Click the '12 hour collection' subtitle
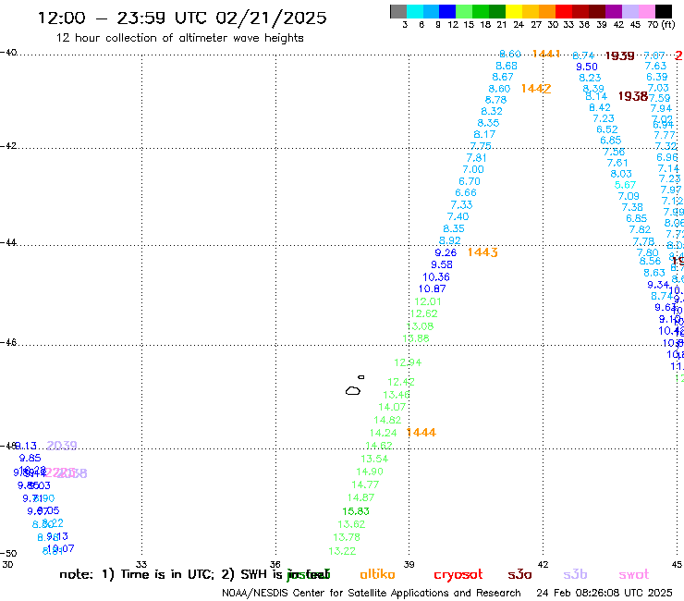The width and height of the screenshot is (684, 601). point(179,38)
